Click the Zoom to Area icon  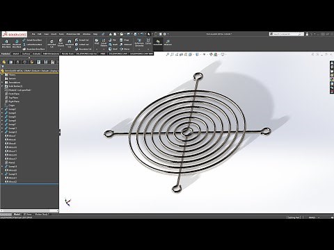[172, 55]
